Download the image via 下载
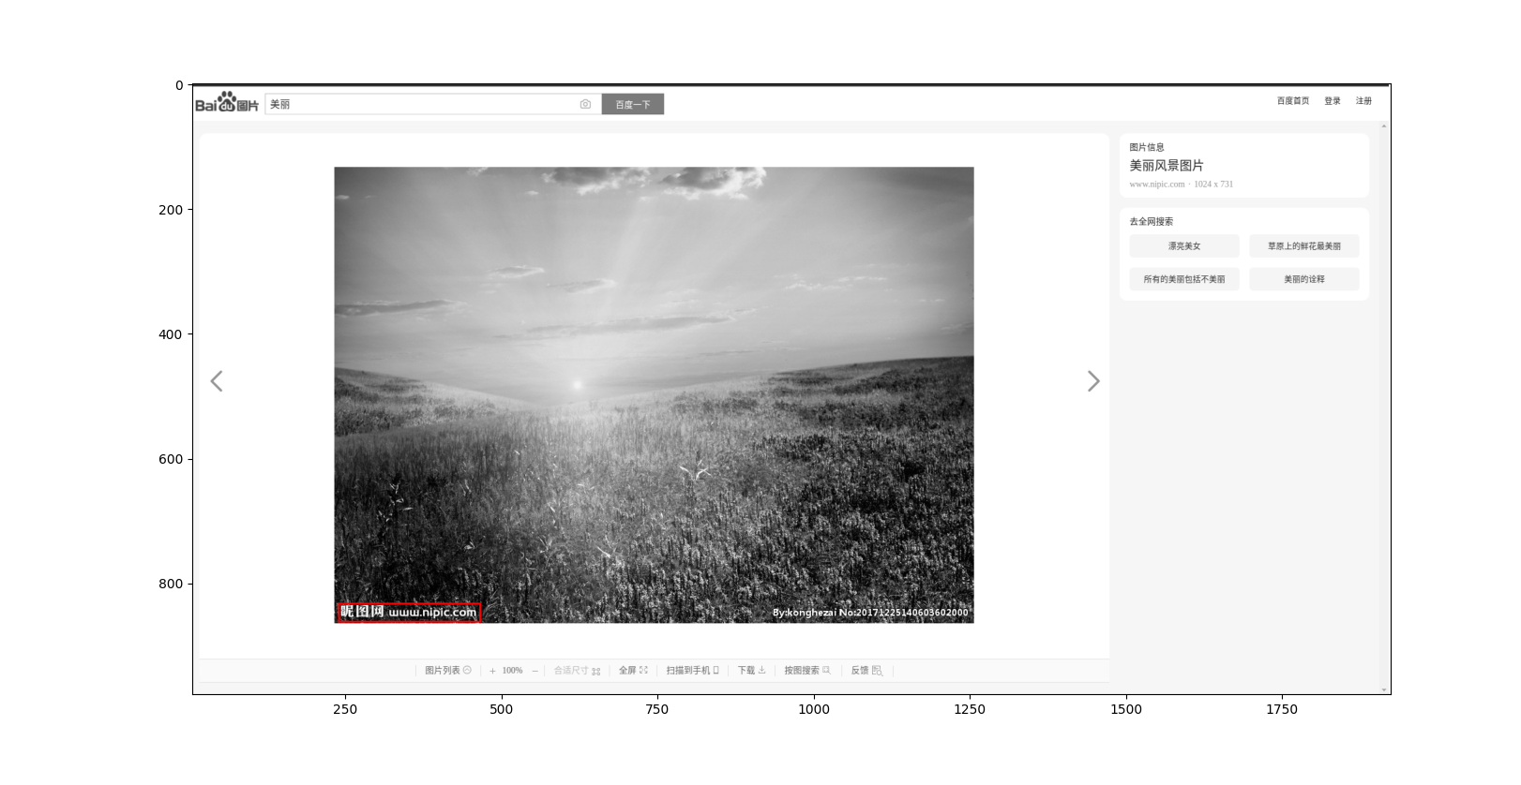Image resolution: width=1521 pixels, height=785 pixels. [752, 671]
